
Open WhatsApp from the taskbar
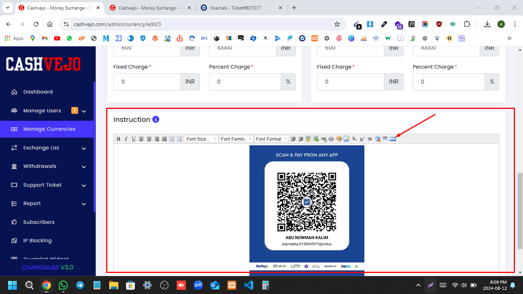point(63,285)
